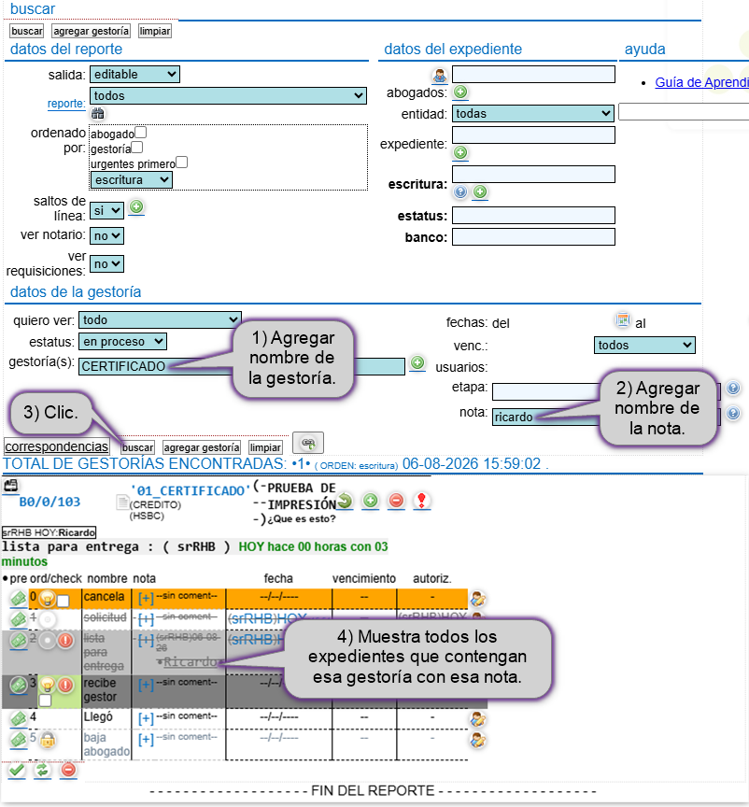
Task: Click green plus icon in expediente header
Action: pos(370,501)
